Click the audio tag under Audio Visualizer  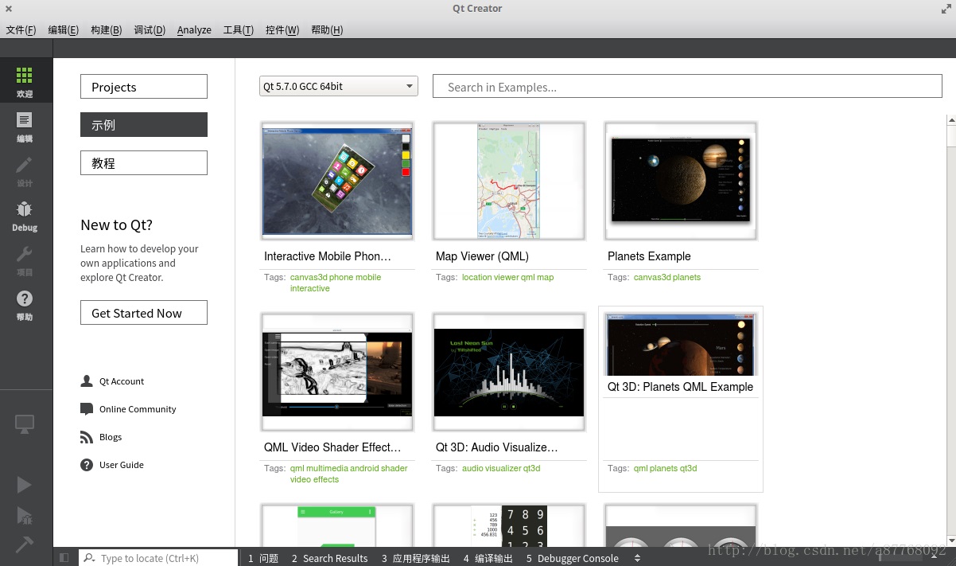click(x=472, y=468)
